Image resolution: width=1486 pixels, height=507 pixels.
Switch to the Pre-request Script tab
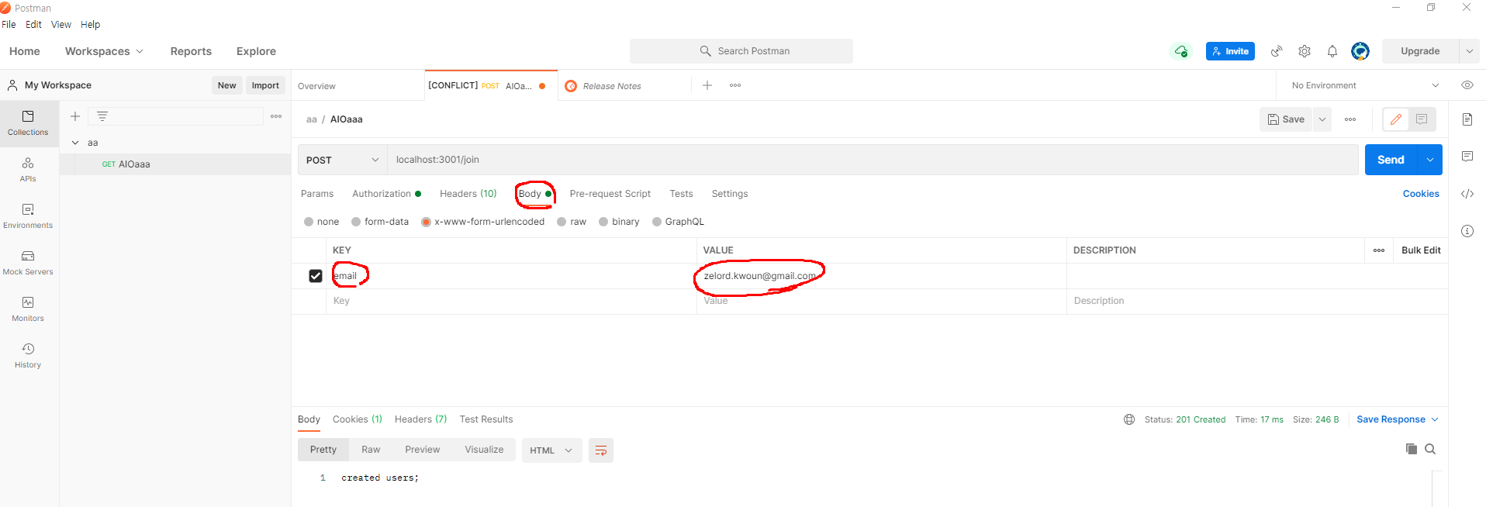pyautogui.click(x=610, y=194)
